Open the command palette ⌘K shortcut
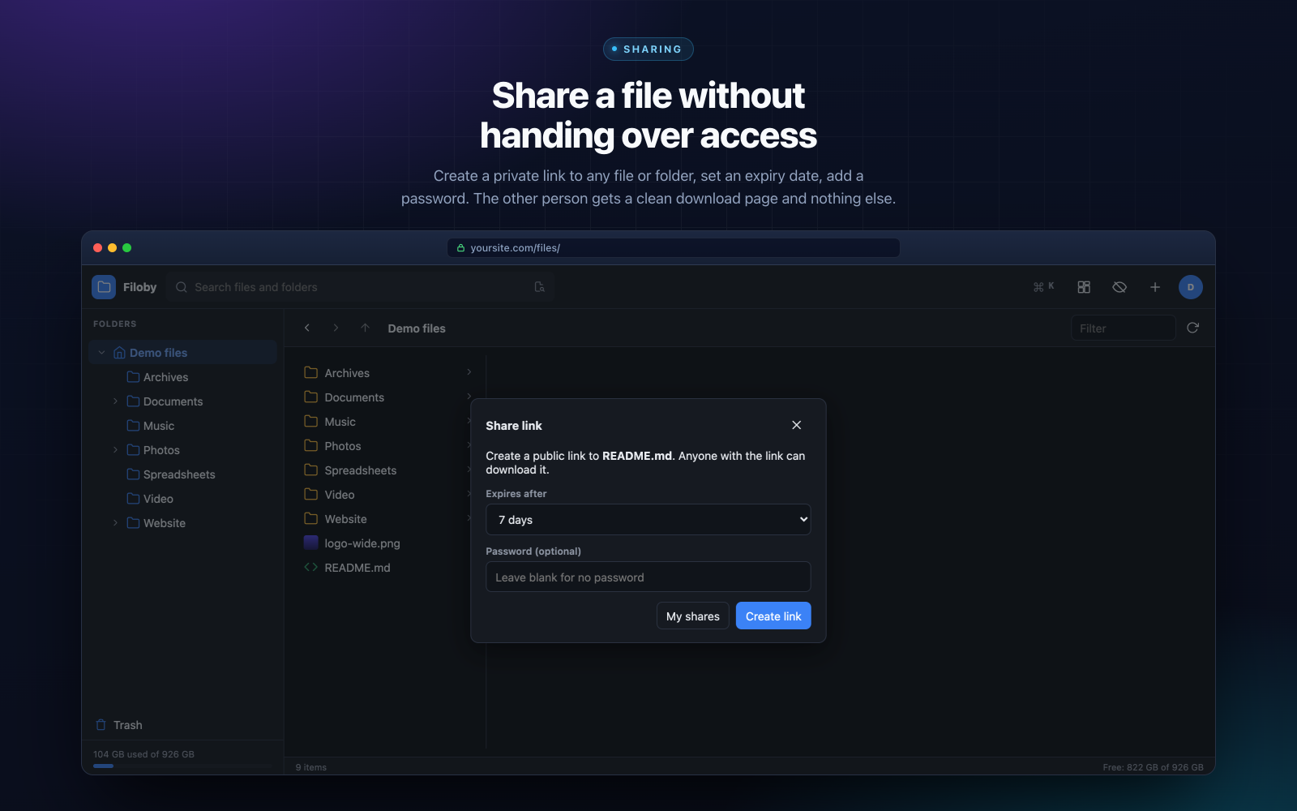 (x=1043, y=287)
